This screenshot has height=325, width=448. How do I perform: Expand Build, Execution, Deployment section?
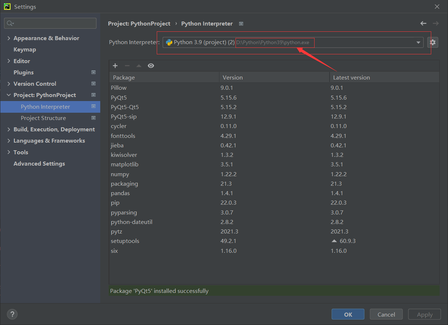pyautogui.click(x=9, y=129)
